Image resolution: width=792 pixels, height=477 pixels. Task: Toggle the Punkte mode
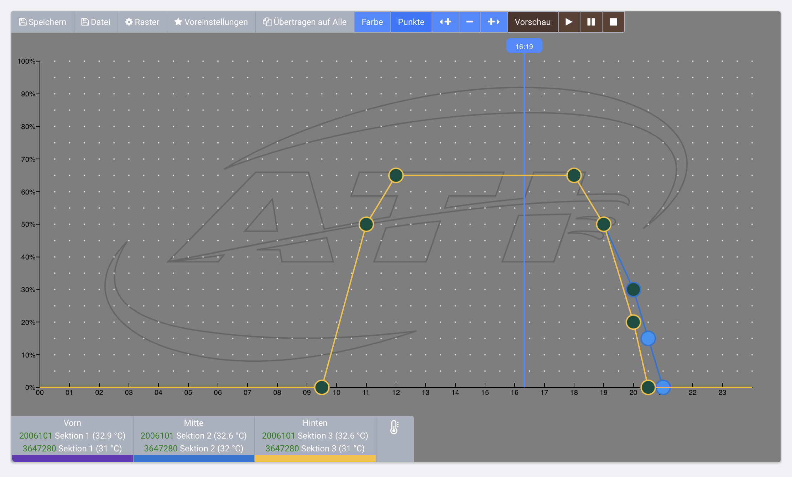(411, 22)
